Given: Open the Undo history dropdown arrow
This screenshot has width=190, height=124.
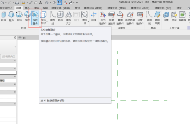Looking at the screenshot, I should coord(6,2).
